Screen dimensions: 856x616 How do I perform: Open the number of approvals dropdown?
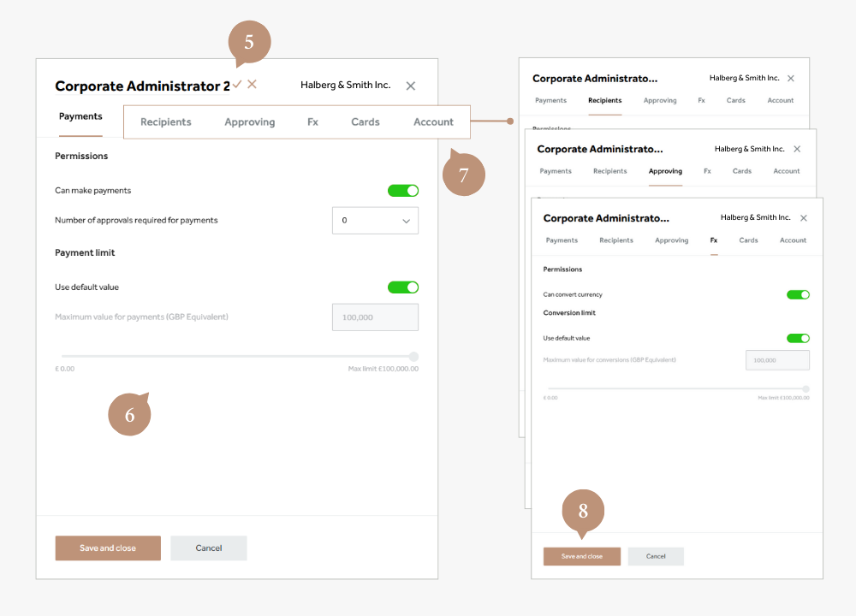375,221
